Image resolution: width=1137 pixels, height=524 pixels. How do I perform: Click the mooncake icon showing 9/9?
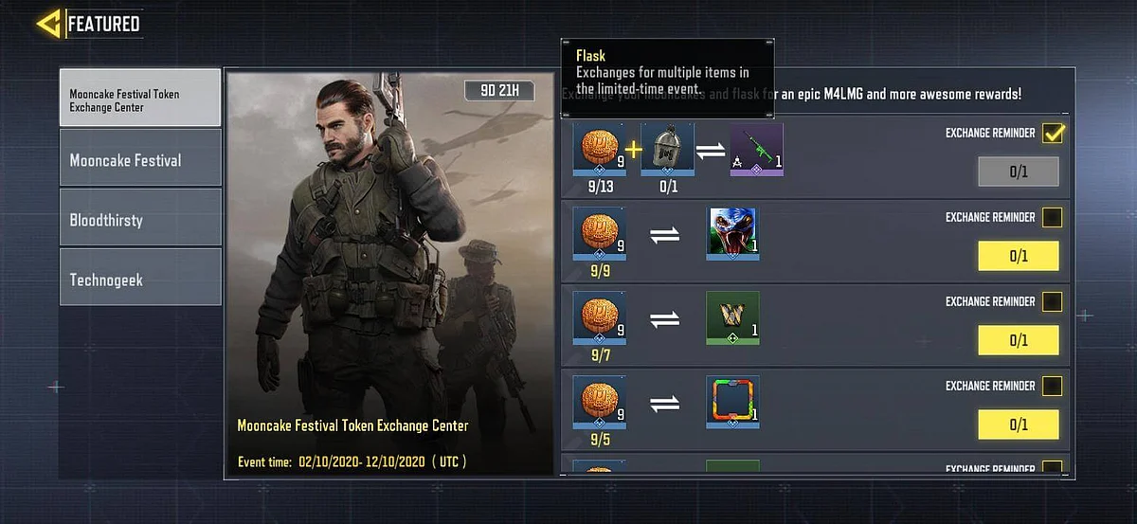(x=599, y=233)
